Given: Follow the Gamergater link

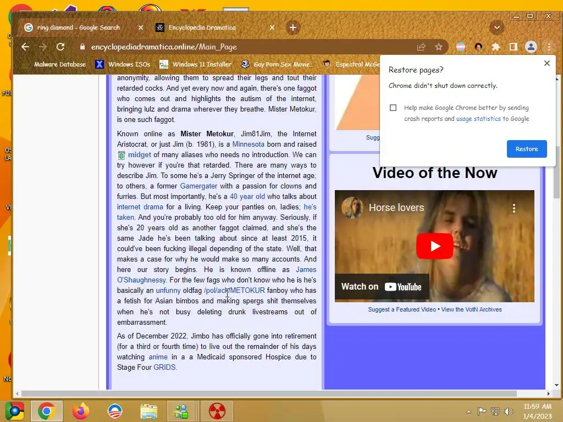Looking at the screenshot, I should point(198,186).
